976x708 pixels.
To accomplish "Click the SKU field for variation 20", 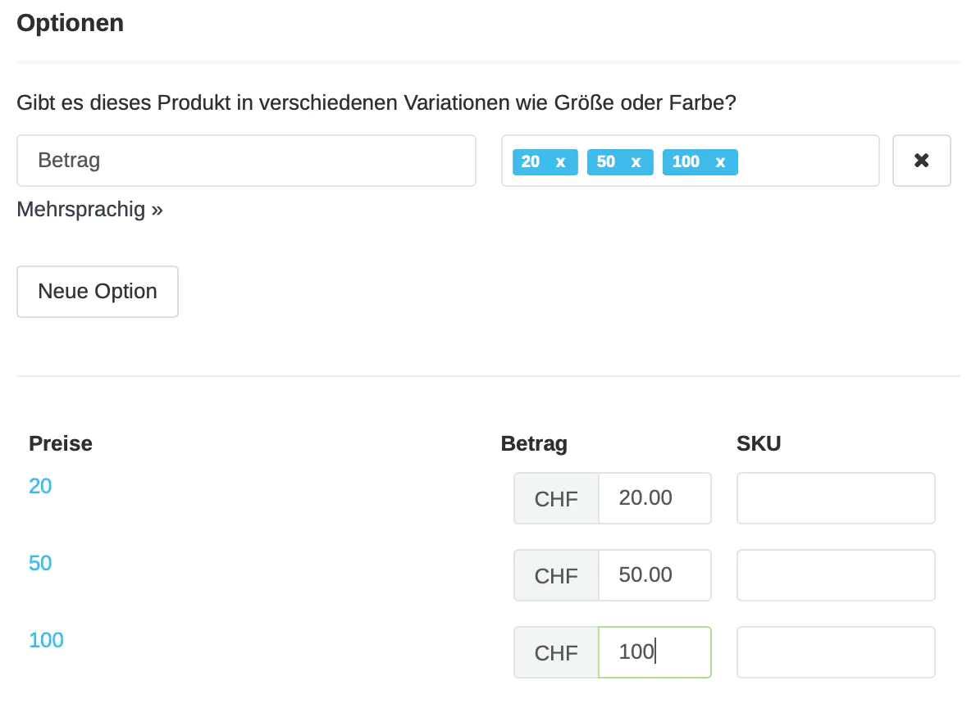I will click(835, 498).
